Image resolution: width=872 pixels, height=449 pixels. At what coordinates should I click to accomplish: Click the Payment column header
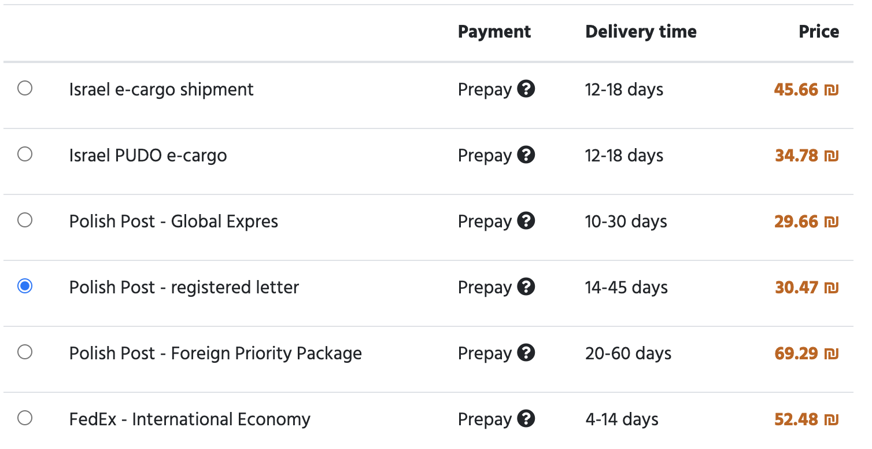pos(494,32)
